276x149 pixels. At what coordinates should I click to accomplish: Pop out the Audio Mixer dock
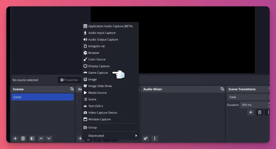point(222,89)
